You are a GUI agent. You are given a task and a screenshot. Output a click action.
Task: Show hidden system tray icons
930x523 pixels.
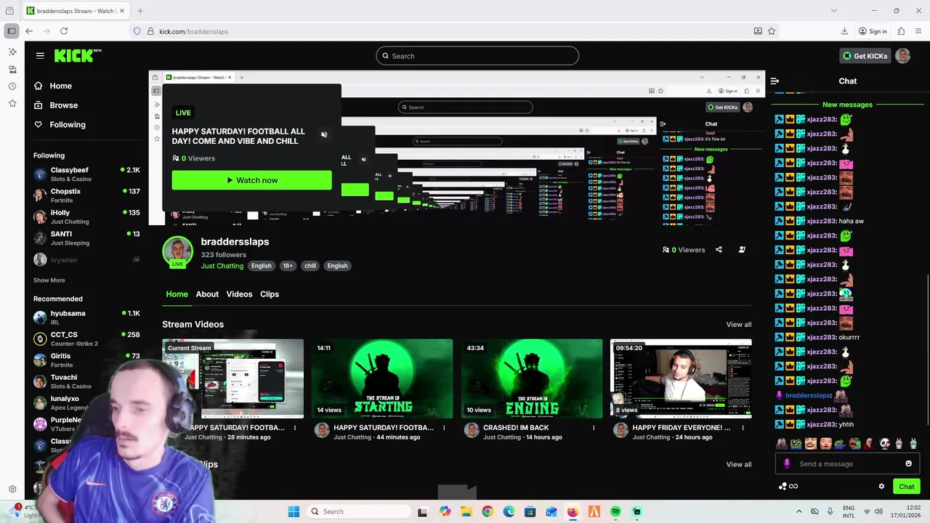(x=799, y=512)
